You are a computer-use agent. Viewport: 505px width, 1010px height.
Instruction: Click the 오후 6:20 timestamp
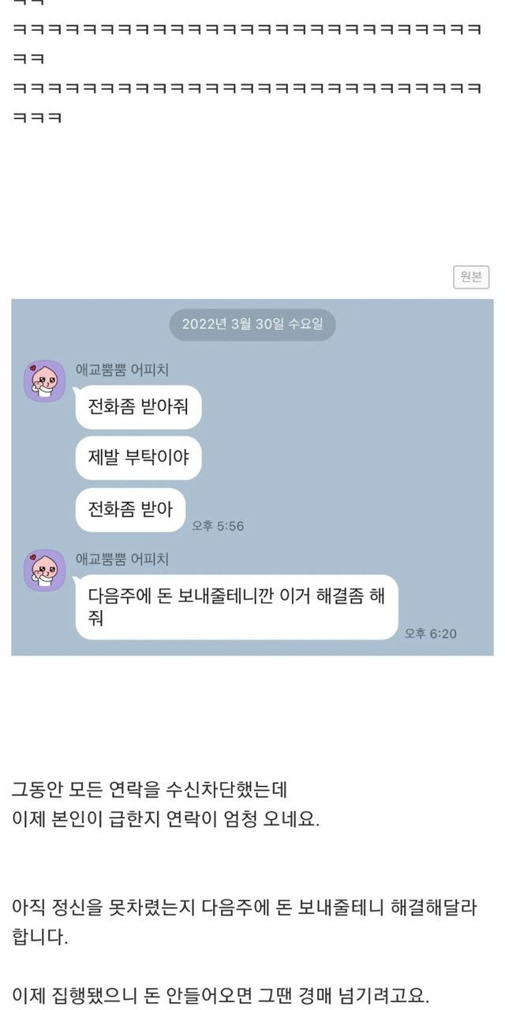click(431, 634)
